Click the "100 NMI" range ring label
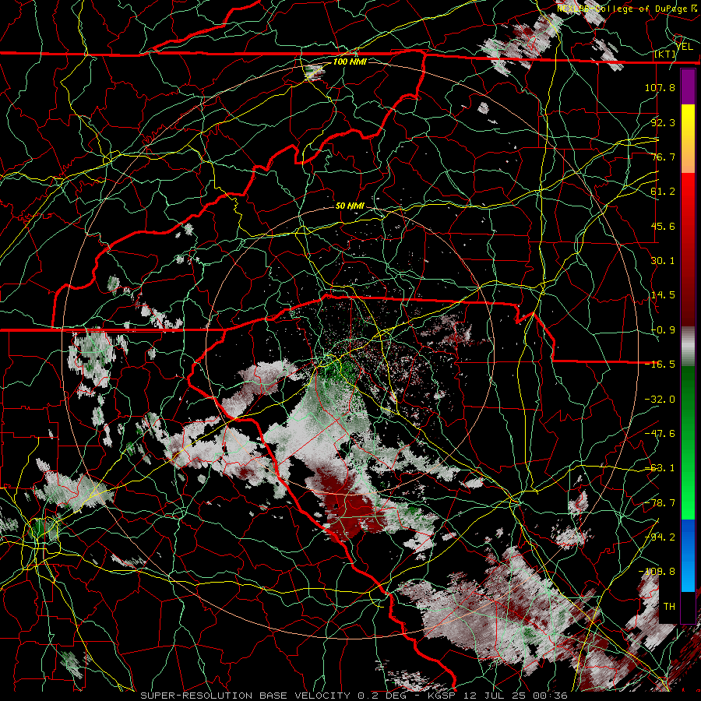Image resolution: width=701 pixels, height=701 pixels. coord(349,62)
